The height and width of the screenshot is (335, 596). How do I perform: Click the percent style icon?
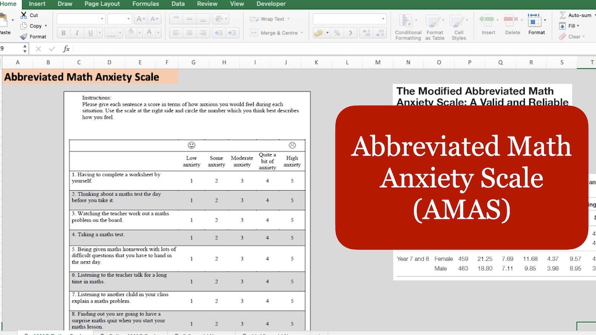click(x=338, y=33)
